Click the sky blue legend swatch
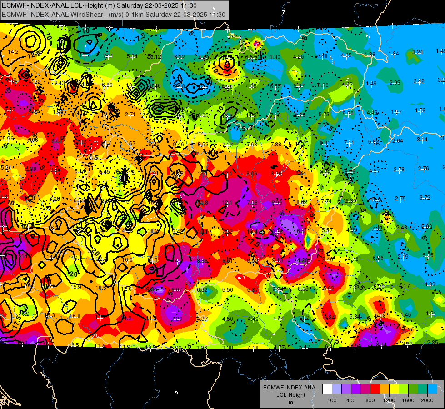 coord(432,389)
